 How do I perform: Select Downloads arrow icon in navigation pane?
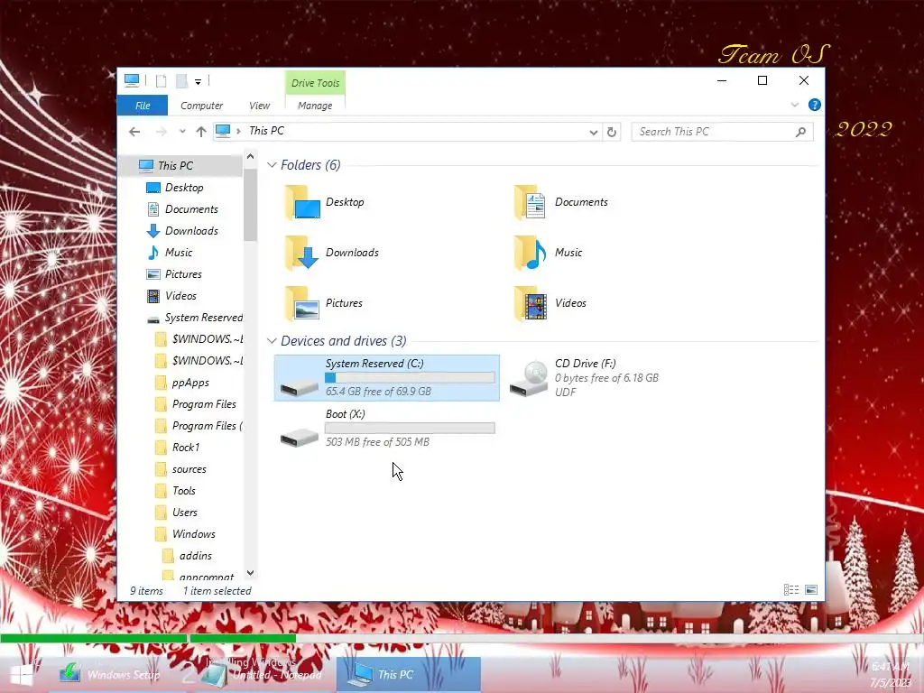click(x=153, y=231)
